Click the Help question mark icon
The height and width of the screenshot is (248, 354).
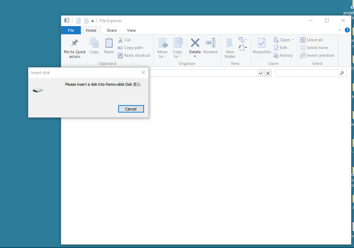347,30
